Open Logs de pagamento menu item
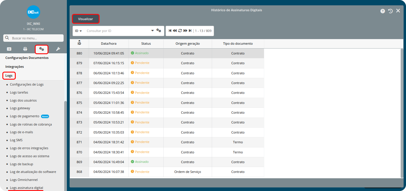The width and height of the screenshot is (406, 191). [24, 116]
